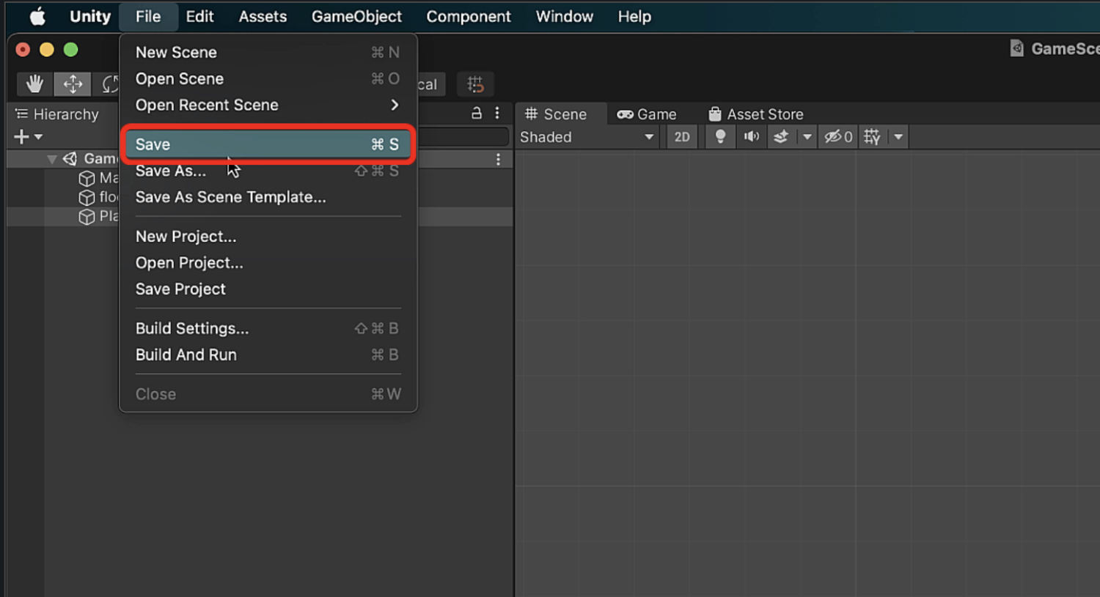Open the GameObject menu

[356, 16]
